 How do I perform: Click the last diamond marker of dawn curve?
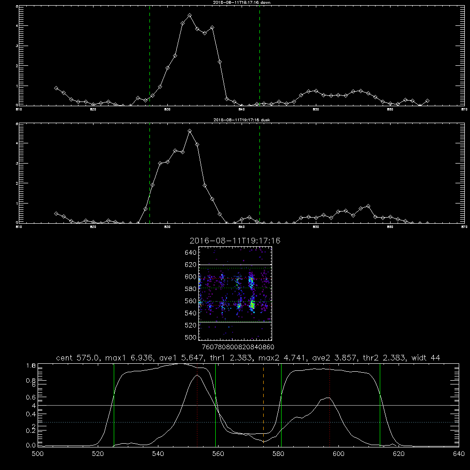(427, 101)
